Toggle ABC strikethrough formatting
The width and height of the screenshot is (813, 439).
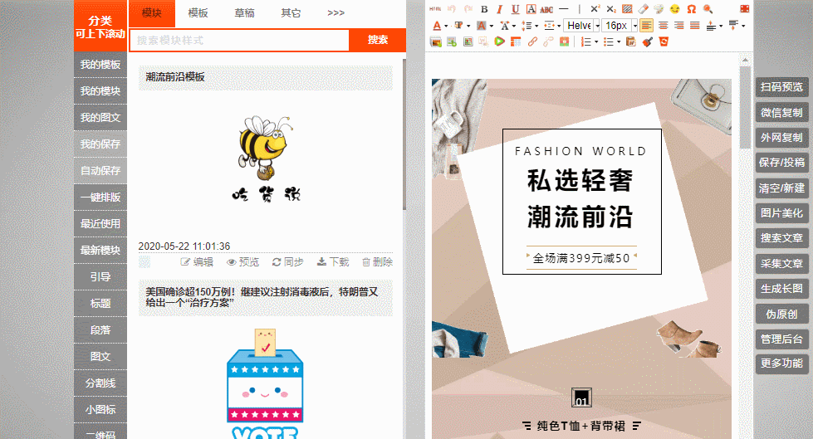click(x=546, y=9)
